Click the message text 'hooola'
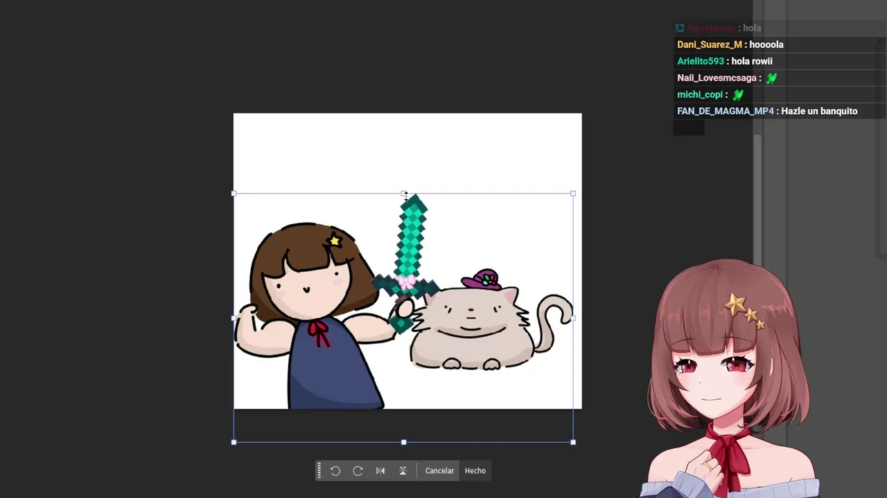Image resolution: width=887 pixels, height=498 pixels. 766,44
